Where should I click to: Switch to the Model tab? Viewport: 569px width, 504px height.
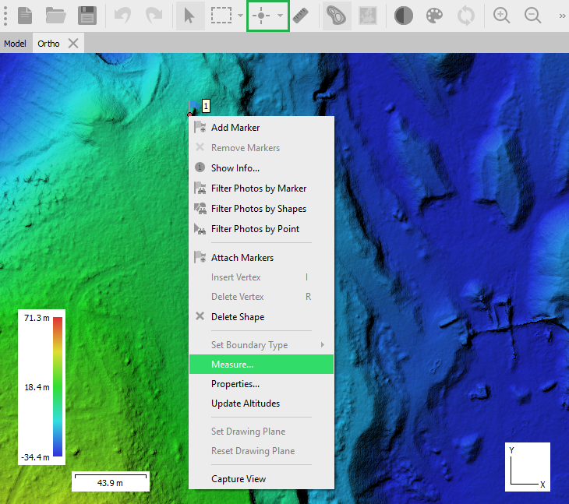[x=15, y=44]
